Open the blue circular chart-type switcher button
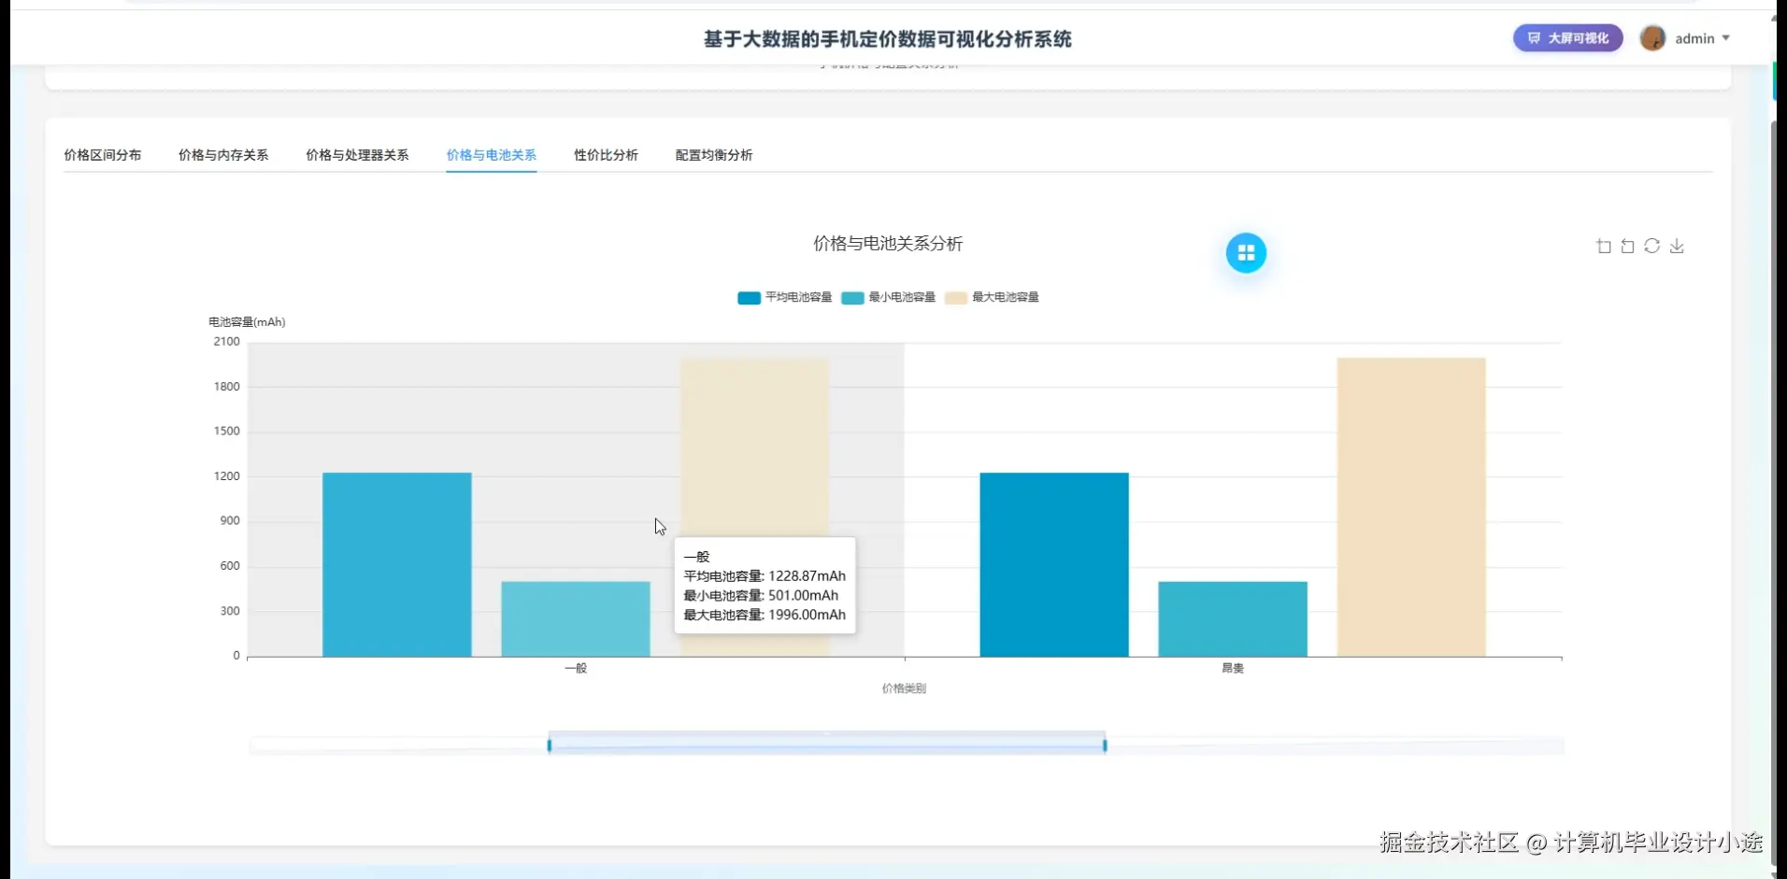The width and height of the screenshot is (1787, 879). pos(1247,252)
